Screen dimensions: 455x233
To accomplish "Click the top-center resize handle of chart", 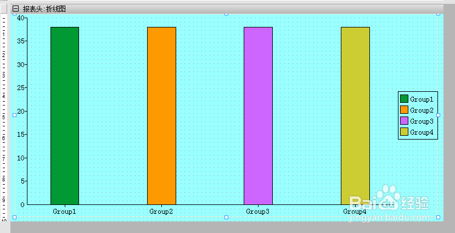I will [227, 14].
